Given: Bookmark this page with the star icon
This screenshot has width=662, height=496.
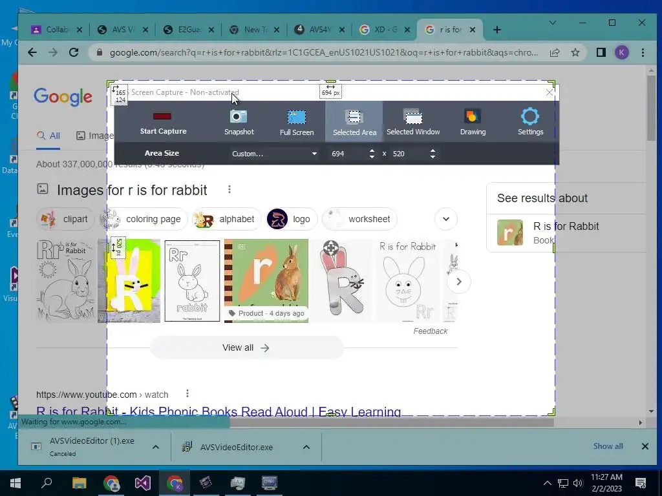Looking at the screenshot, I should coord(575,53).
